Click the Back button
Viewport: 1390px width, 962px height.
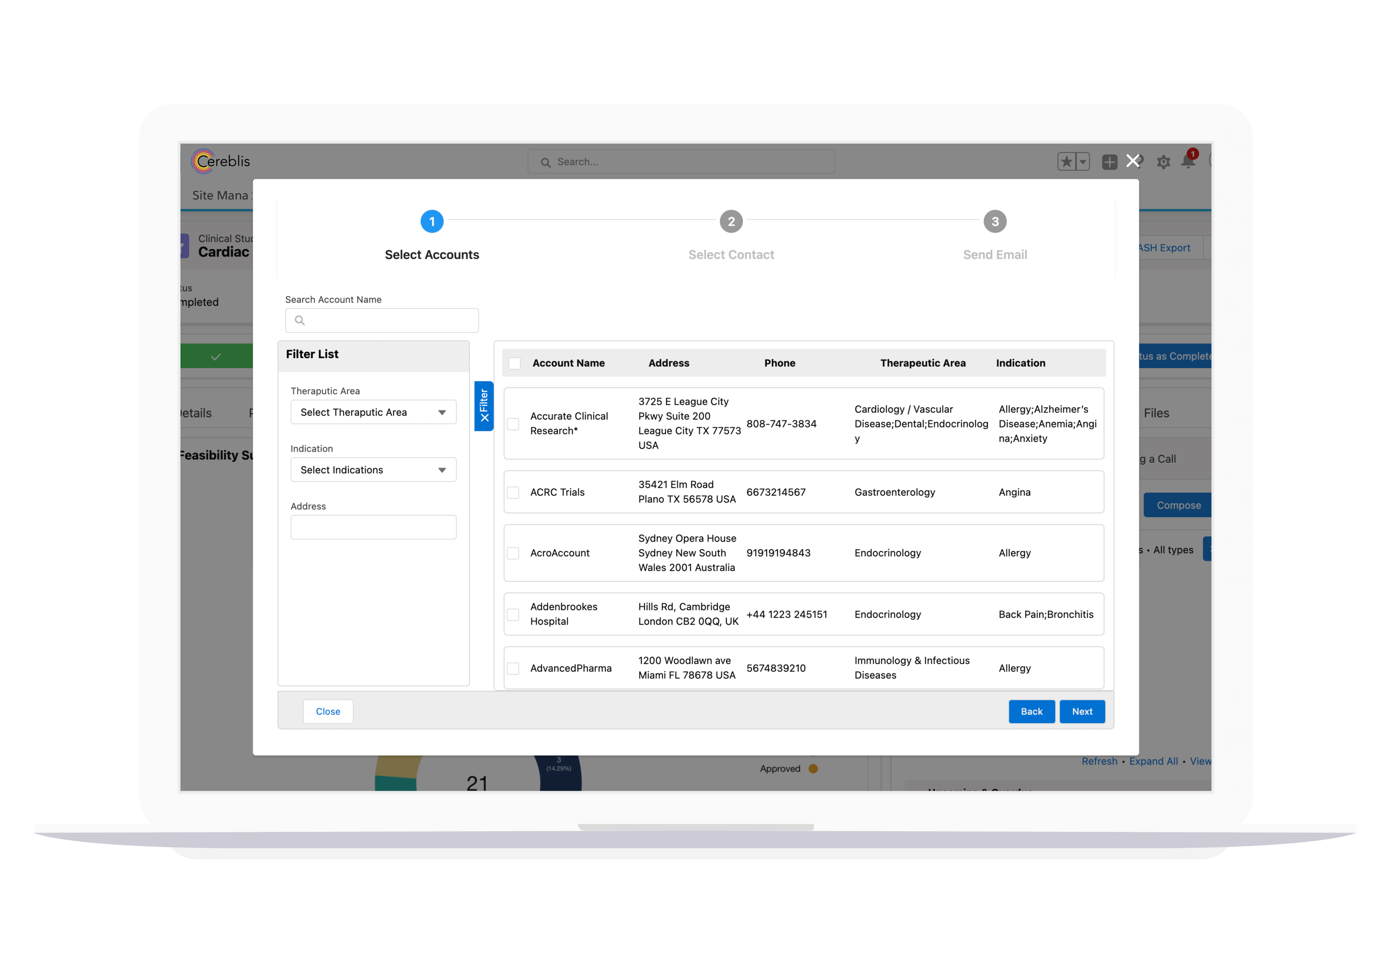[1031, 711]
